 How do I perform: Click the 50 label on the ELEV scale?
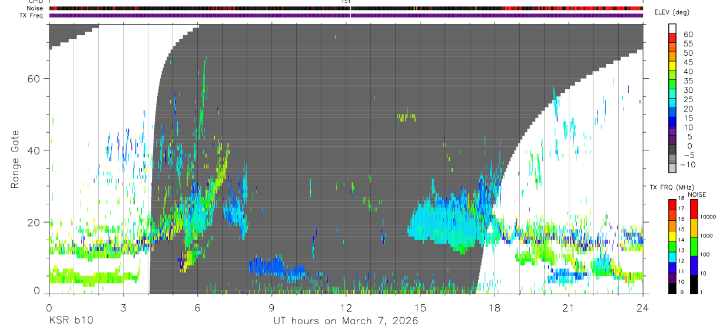[x=688, y=53]
